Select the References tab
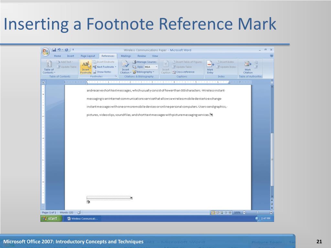Screen dimensions: 331x248 (x=108, y=56)
